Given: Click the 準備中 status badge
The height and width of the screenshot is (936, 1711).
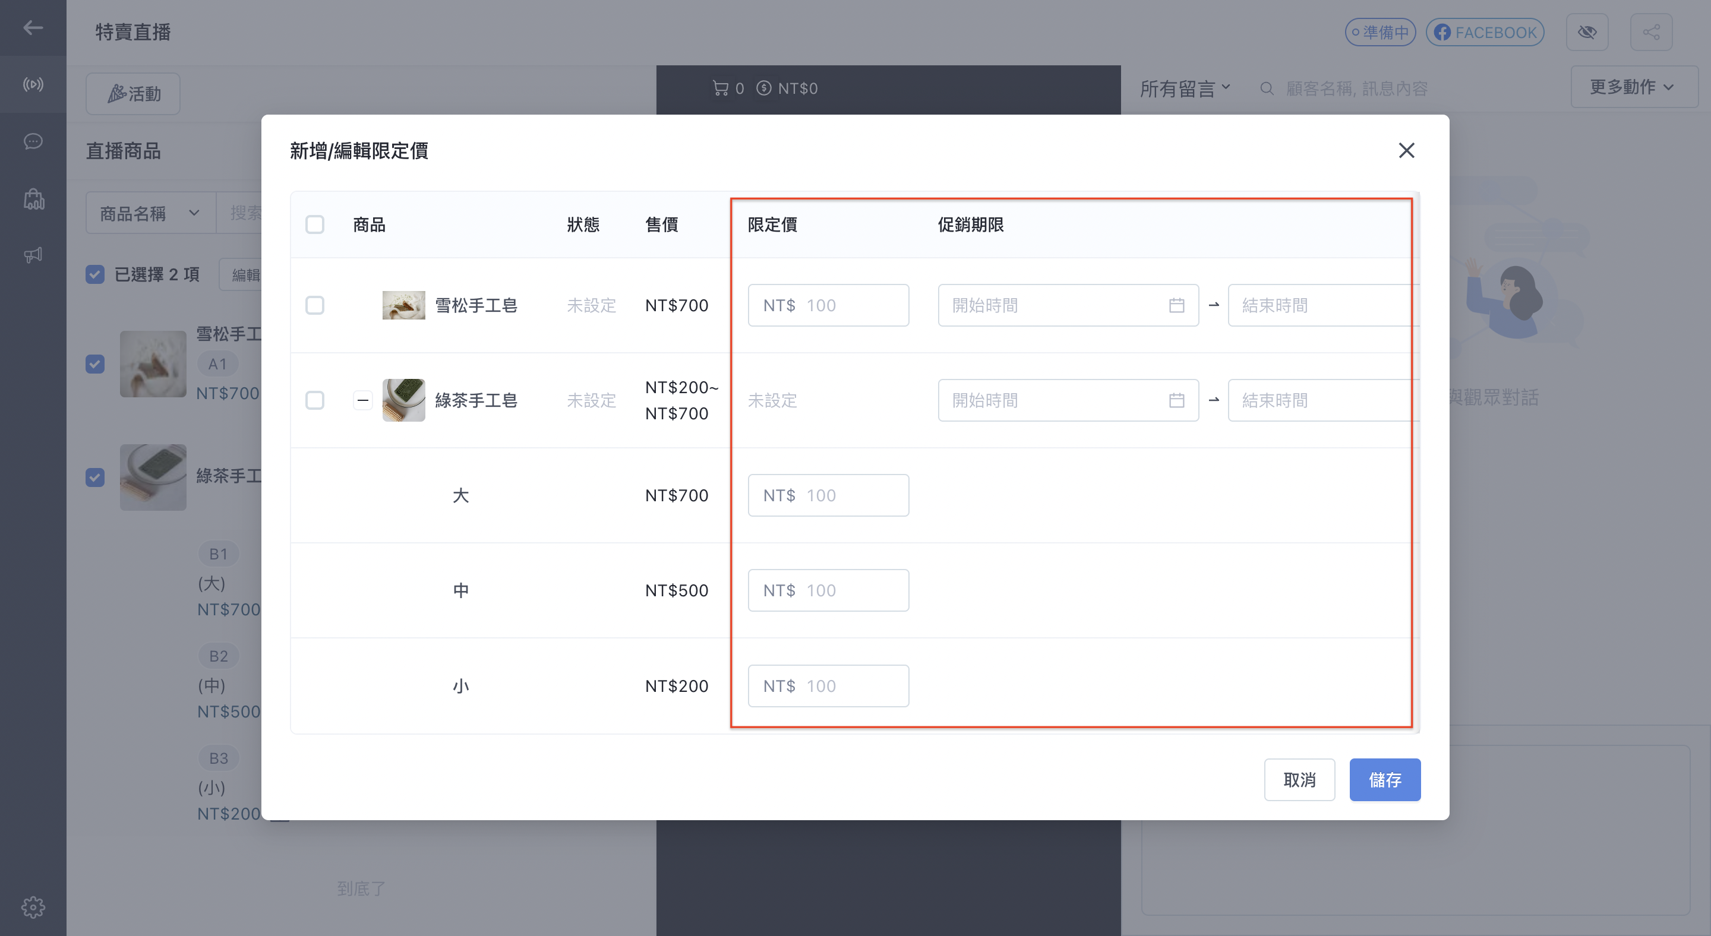Looking at the screenshot, I should (1380, 32).
